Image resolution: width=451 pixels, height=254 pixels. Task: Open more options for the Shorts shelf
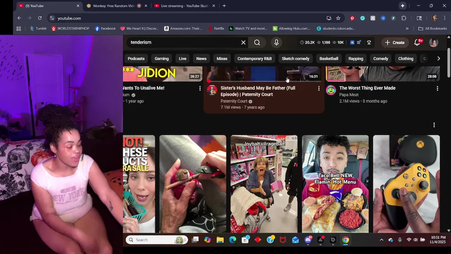tap(434, 125)
